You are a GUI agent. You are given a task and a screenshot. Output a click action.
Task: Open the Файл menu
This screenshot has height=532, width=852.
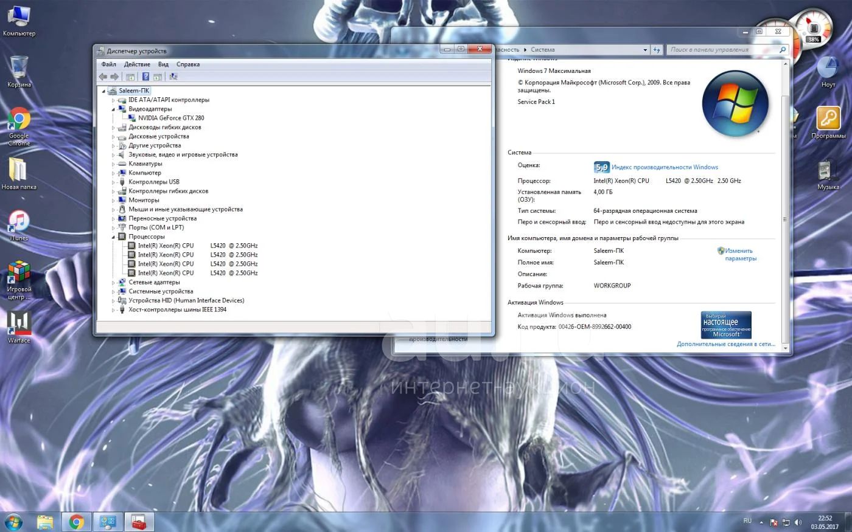[108, 64]
